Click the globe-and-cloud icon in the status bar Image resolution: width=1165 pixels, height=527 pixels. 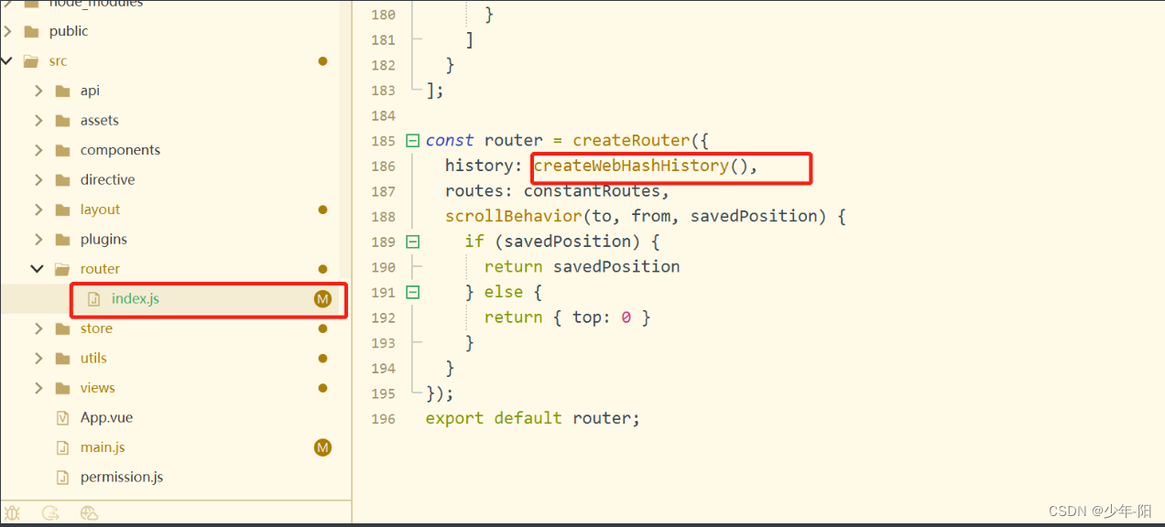89,512
